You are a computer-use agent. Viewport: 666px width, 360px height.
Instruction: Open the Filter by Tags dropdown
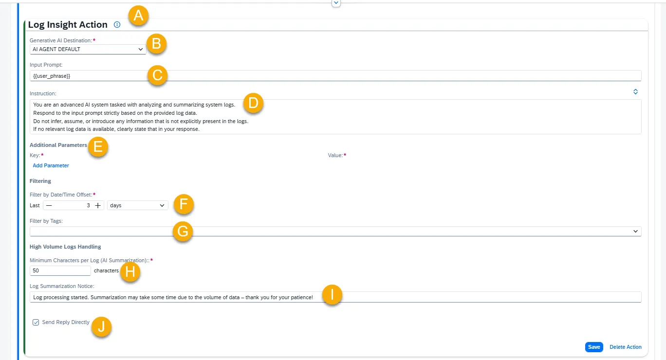(x=335, y=232)
